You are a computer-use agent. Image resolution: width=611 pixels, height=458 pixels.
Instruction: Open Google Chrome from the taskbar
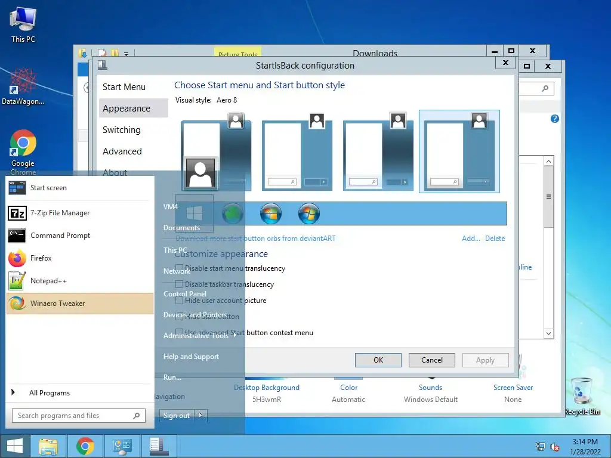click(85, 446)
